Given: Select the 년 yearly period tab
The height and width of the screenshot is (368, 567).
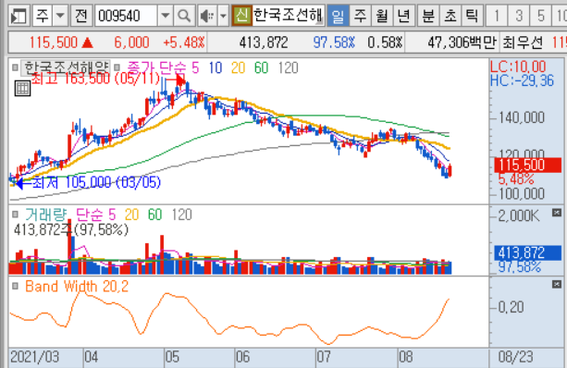Looking at the screenshot, I should 403,16.
